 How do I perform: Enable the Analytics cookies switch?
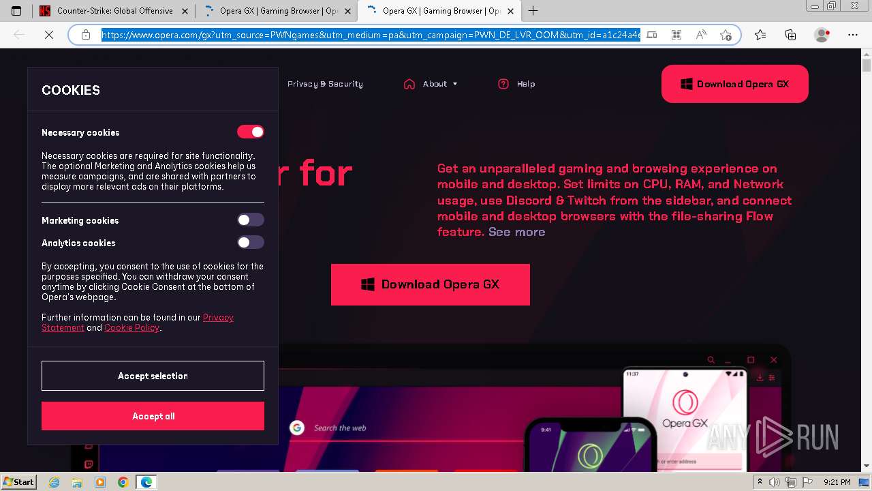[x=251, y=242]
